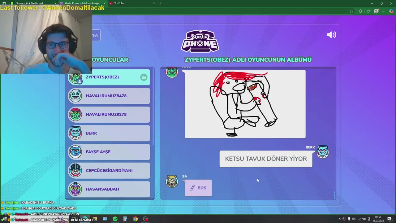Click the OYUNCULAR heading

[110, 60]
